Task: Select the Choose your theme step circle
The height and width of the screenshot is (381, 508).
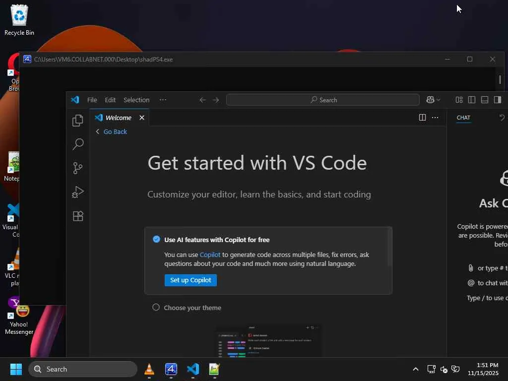Action: click(156, 307)
